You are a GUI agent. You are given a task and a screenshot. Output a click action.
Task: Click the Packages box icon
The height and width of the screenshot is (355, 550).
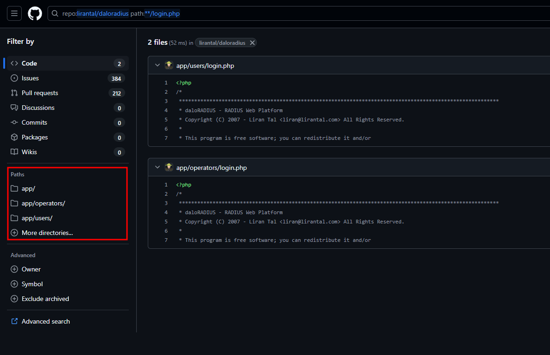pyautogui.click(x=14, y=137)
